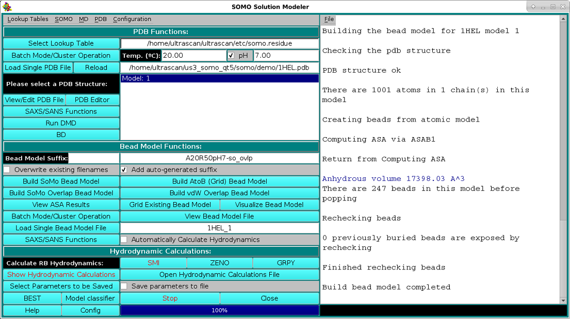Image resolution: width=570 pixels, height=319 pixels.
Task: Launch the PDB Editor
Action: coord(92,100)
